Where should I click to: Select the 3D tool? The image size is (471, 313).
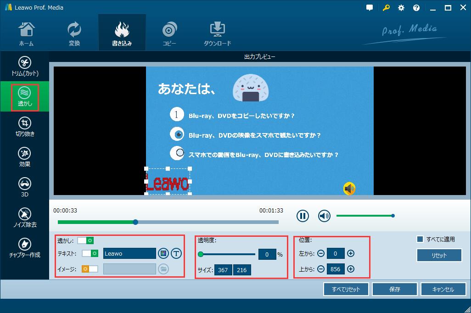(25, 186)
